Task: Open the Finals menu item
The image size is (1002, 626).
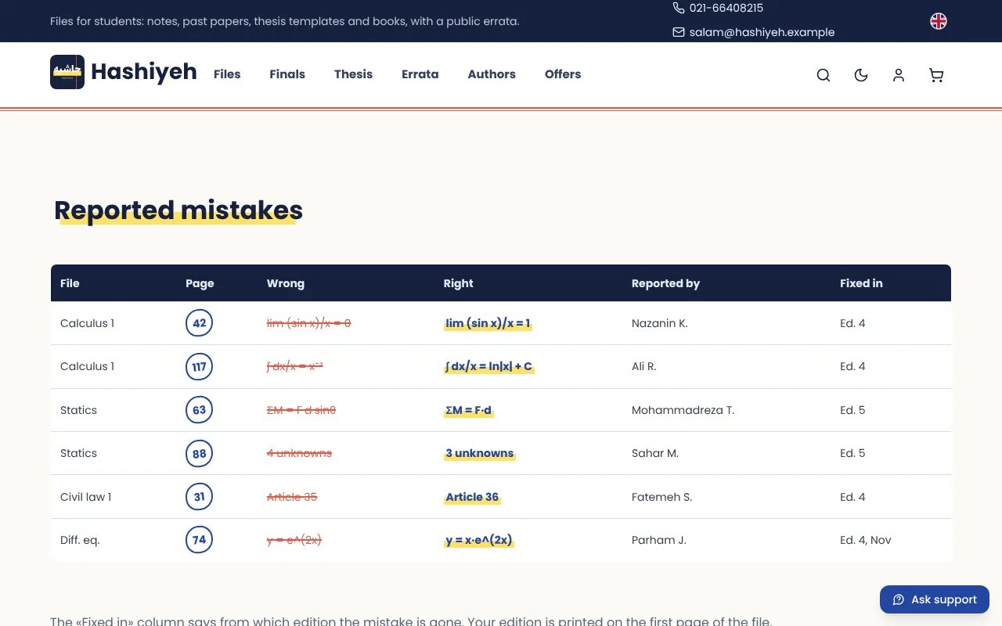Action: (x=287, y=74)
